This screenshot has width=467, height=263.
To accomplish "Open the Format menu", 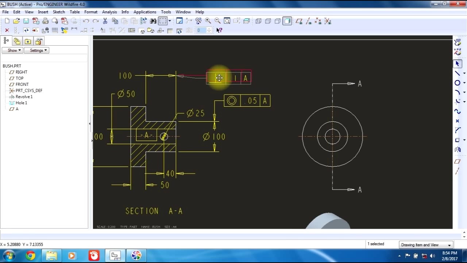I will (91, 12).
